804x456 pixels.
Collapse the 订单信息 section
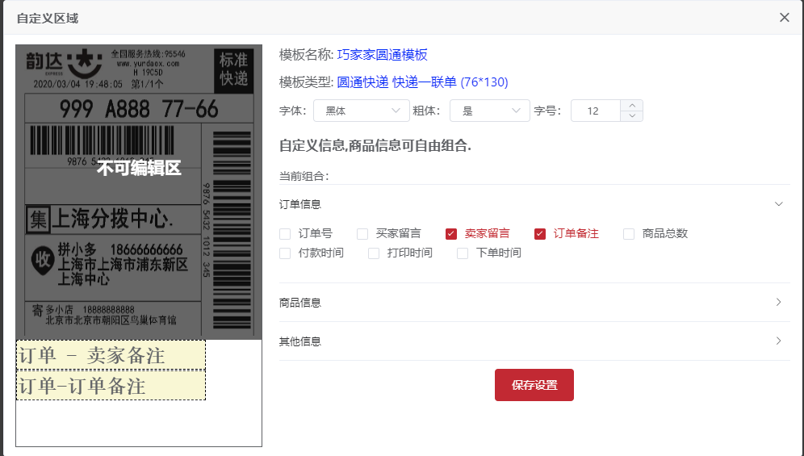778,204
